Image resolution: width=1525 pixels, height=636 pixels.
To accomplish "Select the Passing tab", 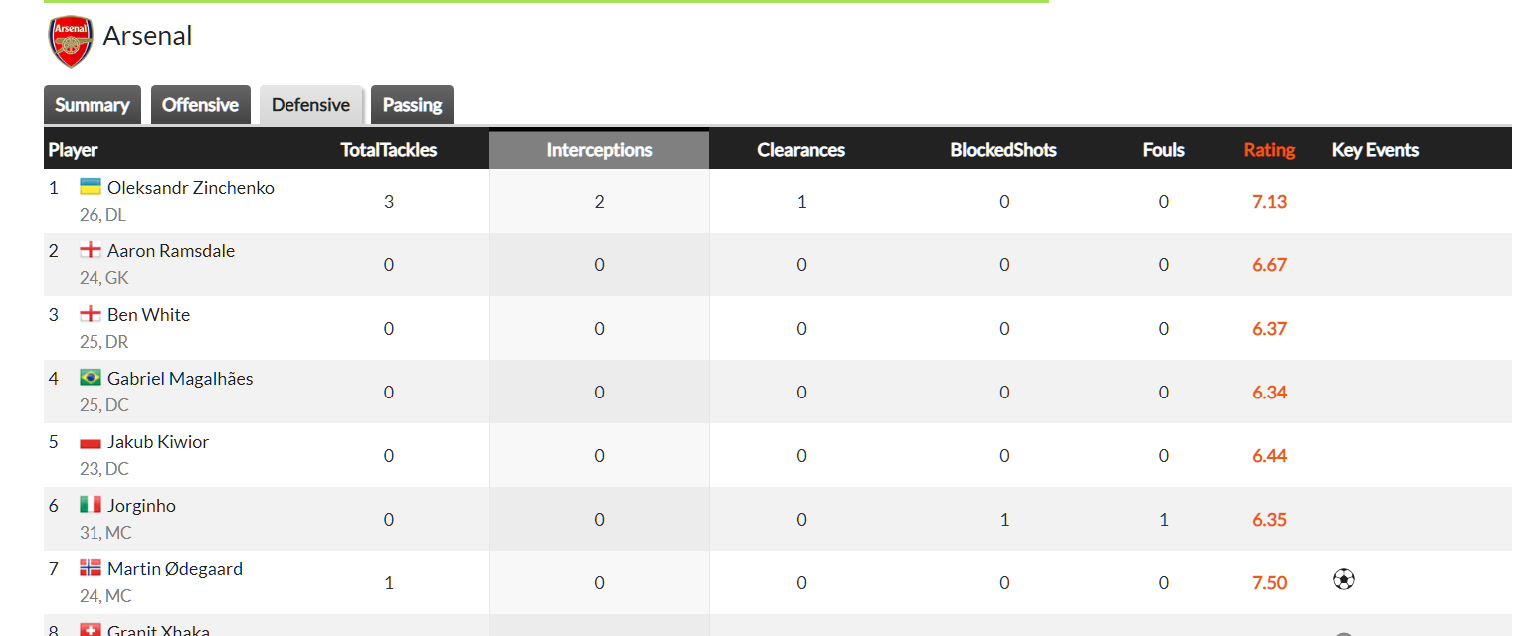I will pos(412,105).
